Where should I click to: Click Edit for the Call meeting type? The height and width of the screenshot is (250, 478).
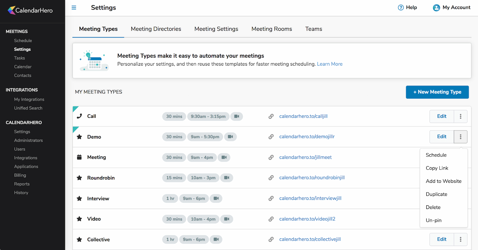[x=442, y=116]
